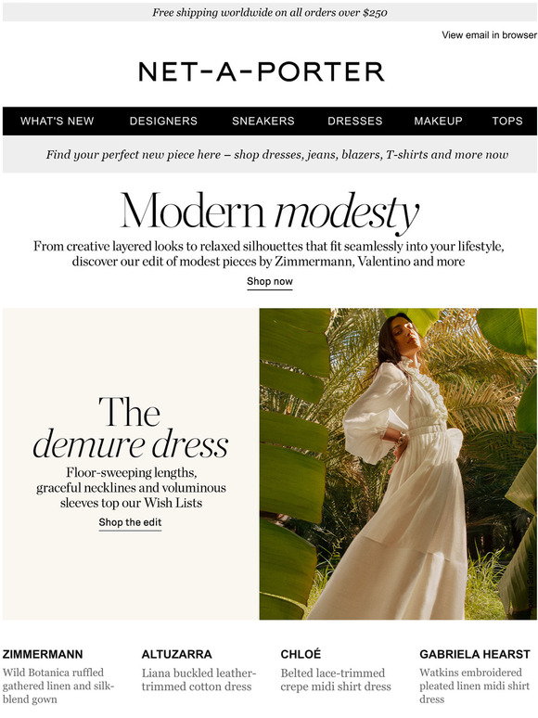
Task: Open the ALTUZARRA Liana cotton dress listing
Action: [x=199, y=672]
